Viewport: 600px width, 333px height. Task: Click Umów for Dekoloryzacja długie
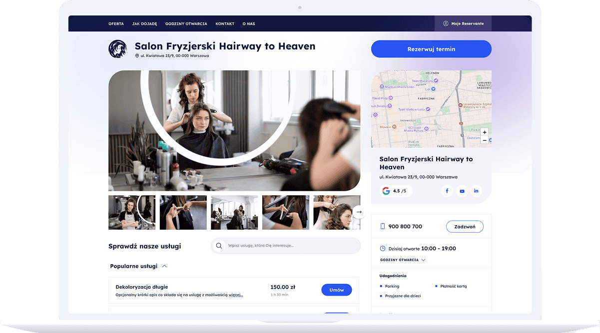(336, 290)
